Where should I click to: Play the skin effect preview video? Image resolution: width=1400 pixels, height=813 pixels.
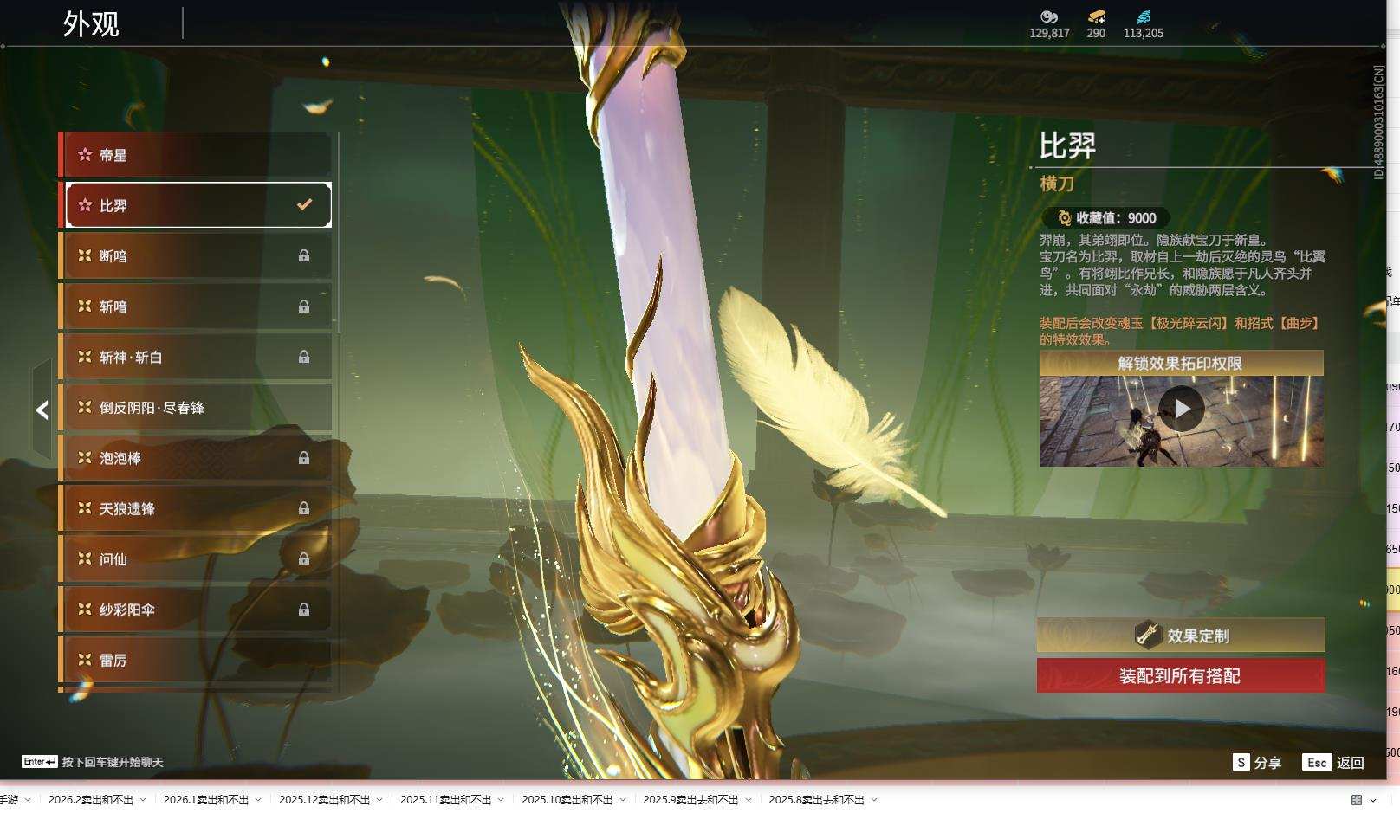tap(1182, 409)
